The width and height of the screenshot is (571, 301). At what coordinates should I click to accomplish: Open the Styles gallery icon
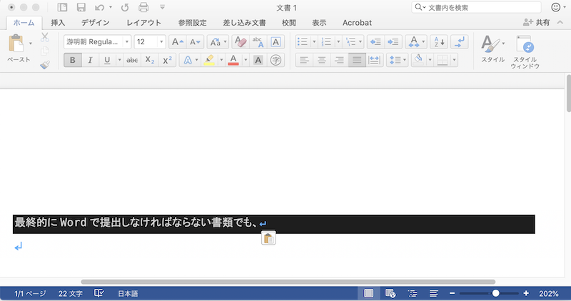tap(492, 49)
